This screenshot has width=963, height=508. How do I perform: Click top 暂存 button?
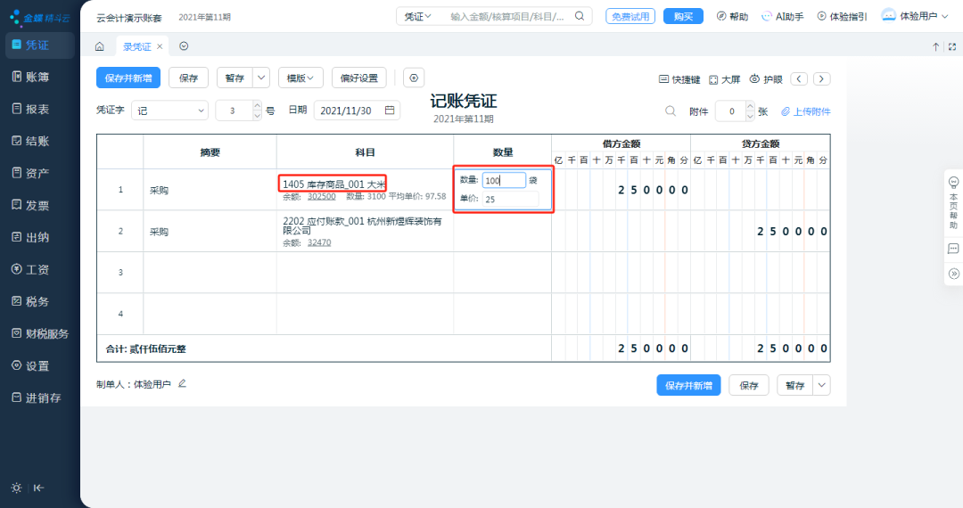(x=235, y=78)
